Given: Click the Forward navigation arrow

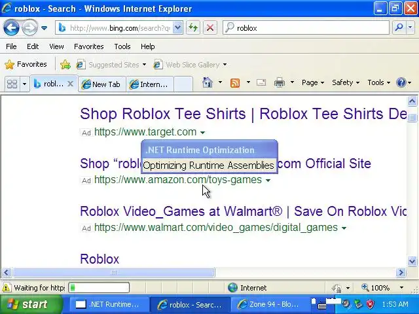Looking at the screenshot, I should pos(29,27).
